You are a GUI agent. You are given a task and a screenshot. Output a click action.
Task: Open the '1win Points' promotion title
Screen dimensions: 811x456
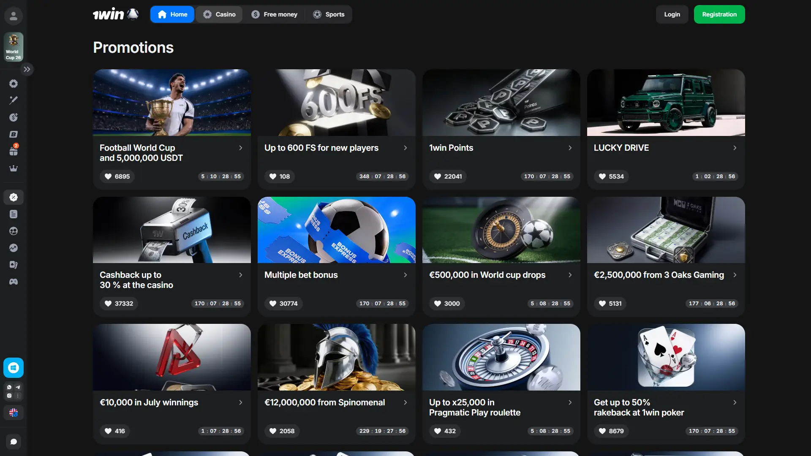(451, 148)
